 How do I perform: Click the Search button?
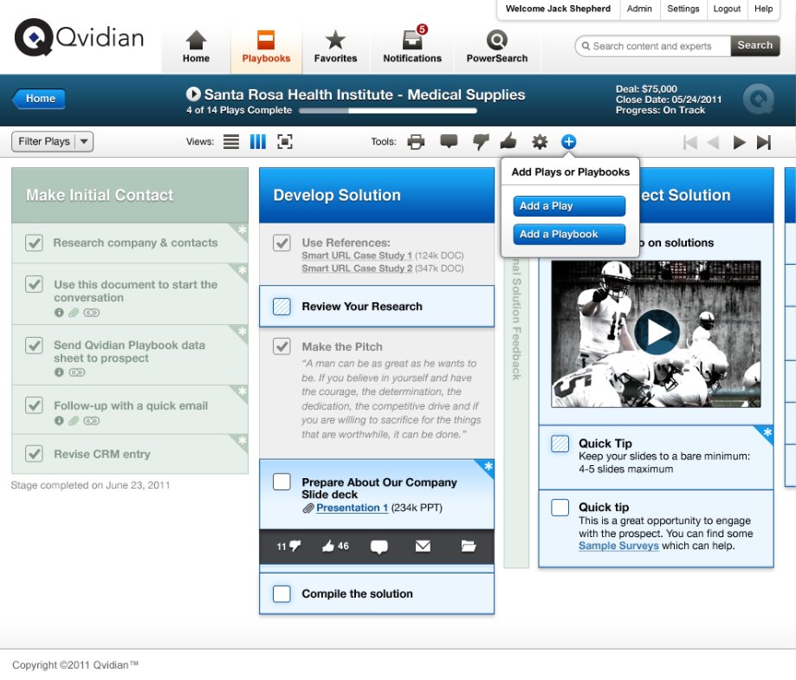point(755,46)
